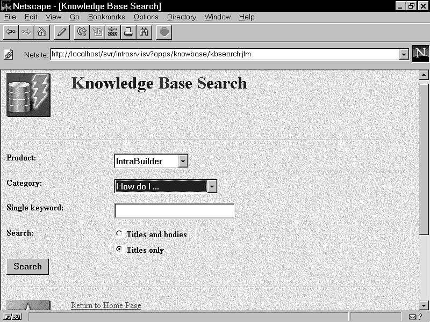This screenshot has width=430, height=322.
Task: Click the Search button
Action: pyautogui.click(x=28, y=267)
